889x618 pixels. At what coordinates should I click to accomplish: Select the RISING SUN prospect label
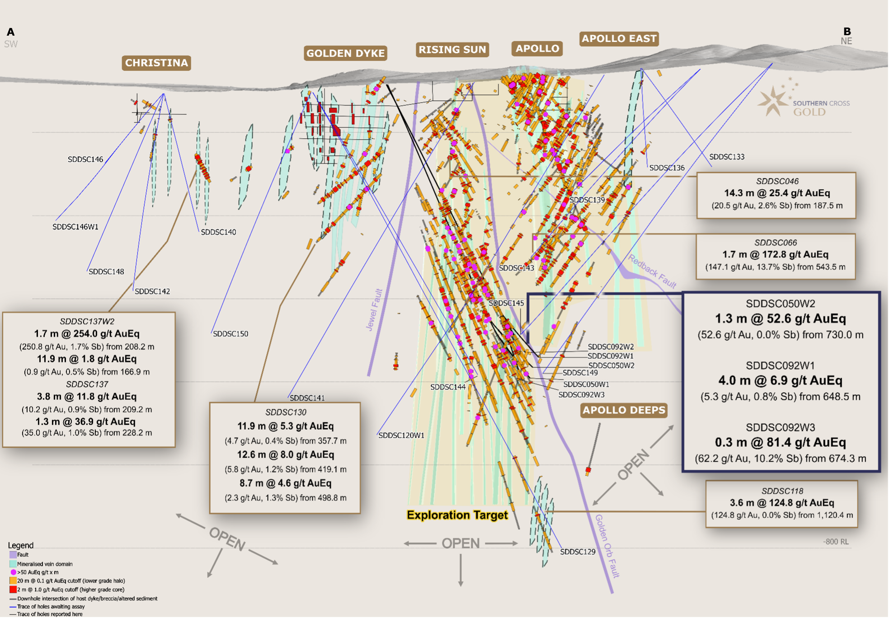452,50
